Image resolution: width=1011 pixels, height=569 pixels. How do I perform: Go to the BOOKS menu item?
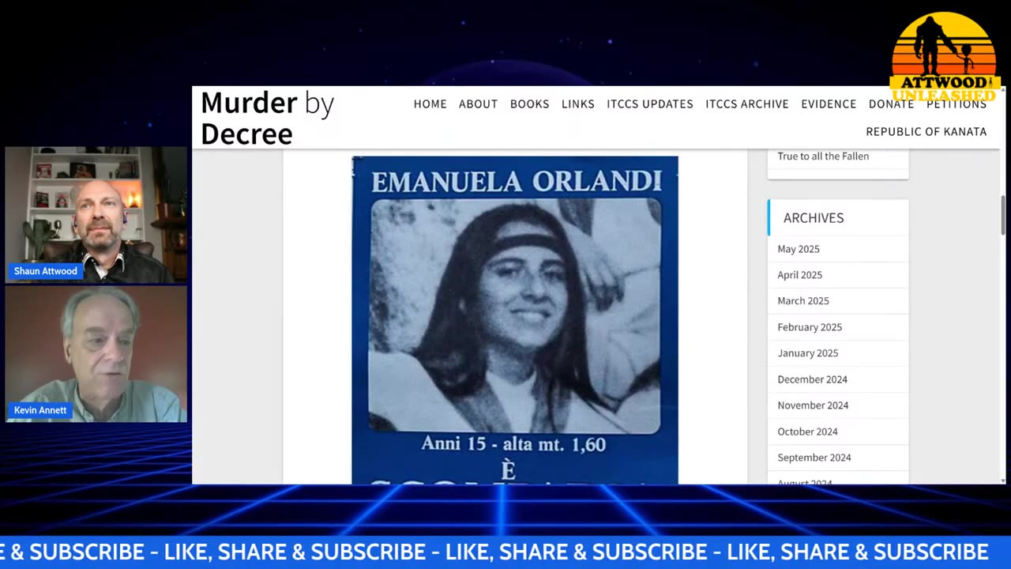tap(529, 104)
